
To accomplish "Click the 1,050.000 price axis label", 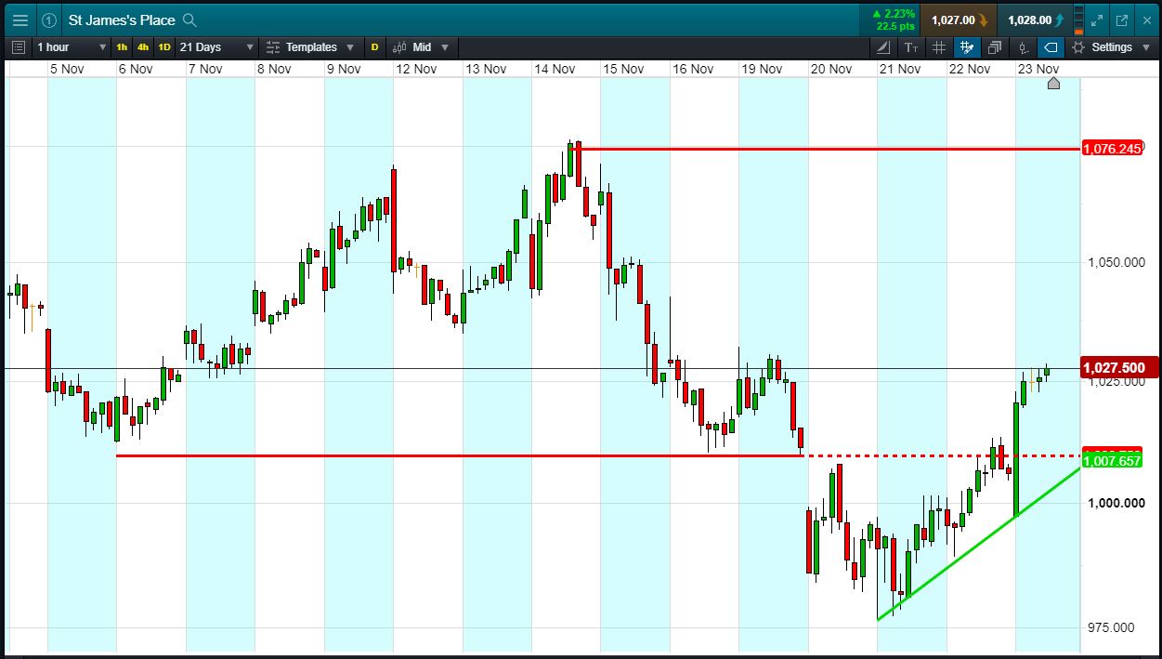I will pos(1116,262).
